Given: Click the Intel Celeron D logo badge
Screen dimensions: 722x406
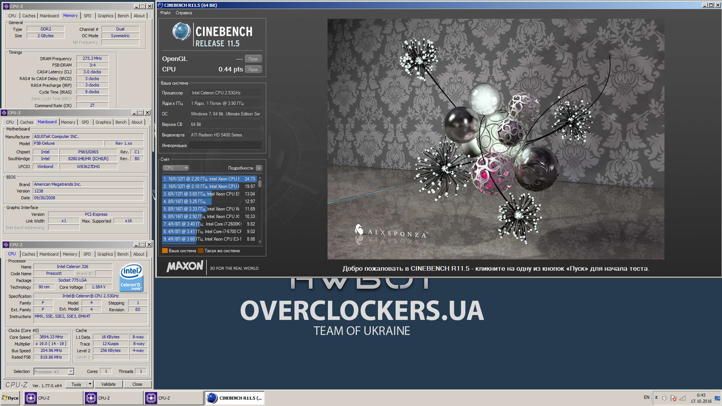Looking at the screenshot, I should pyautogui.click(x=131, y=277).
